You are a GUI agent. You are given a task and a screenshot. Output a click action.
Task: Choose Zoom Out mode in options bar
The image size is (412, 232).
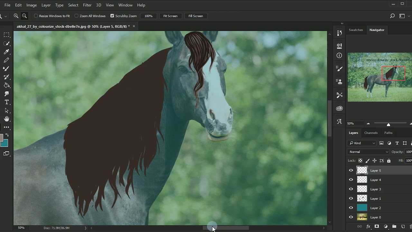(24, 16)
